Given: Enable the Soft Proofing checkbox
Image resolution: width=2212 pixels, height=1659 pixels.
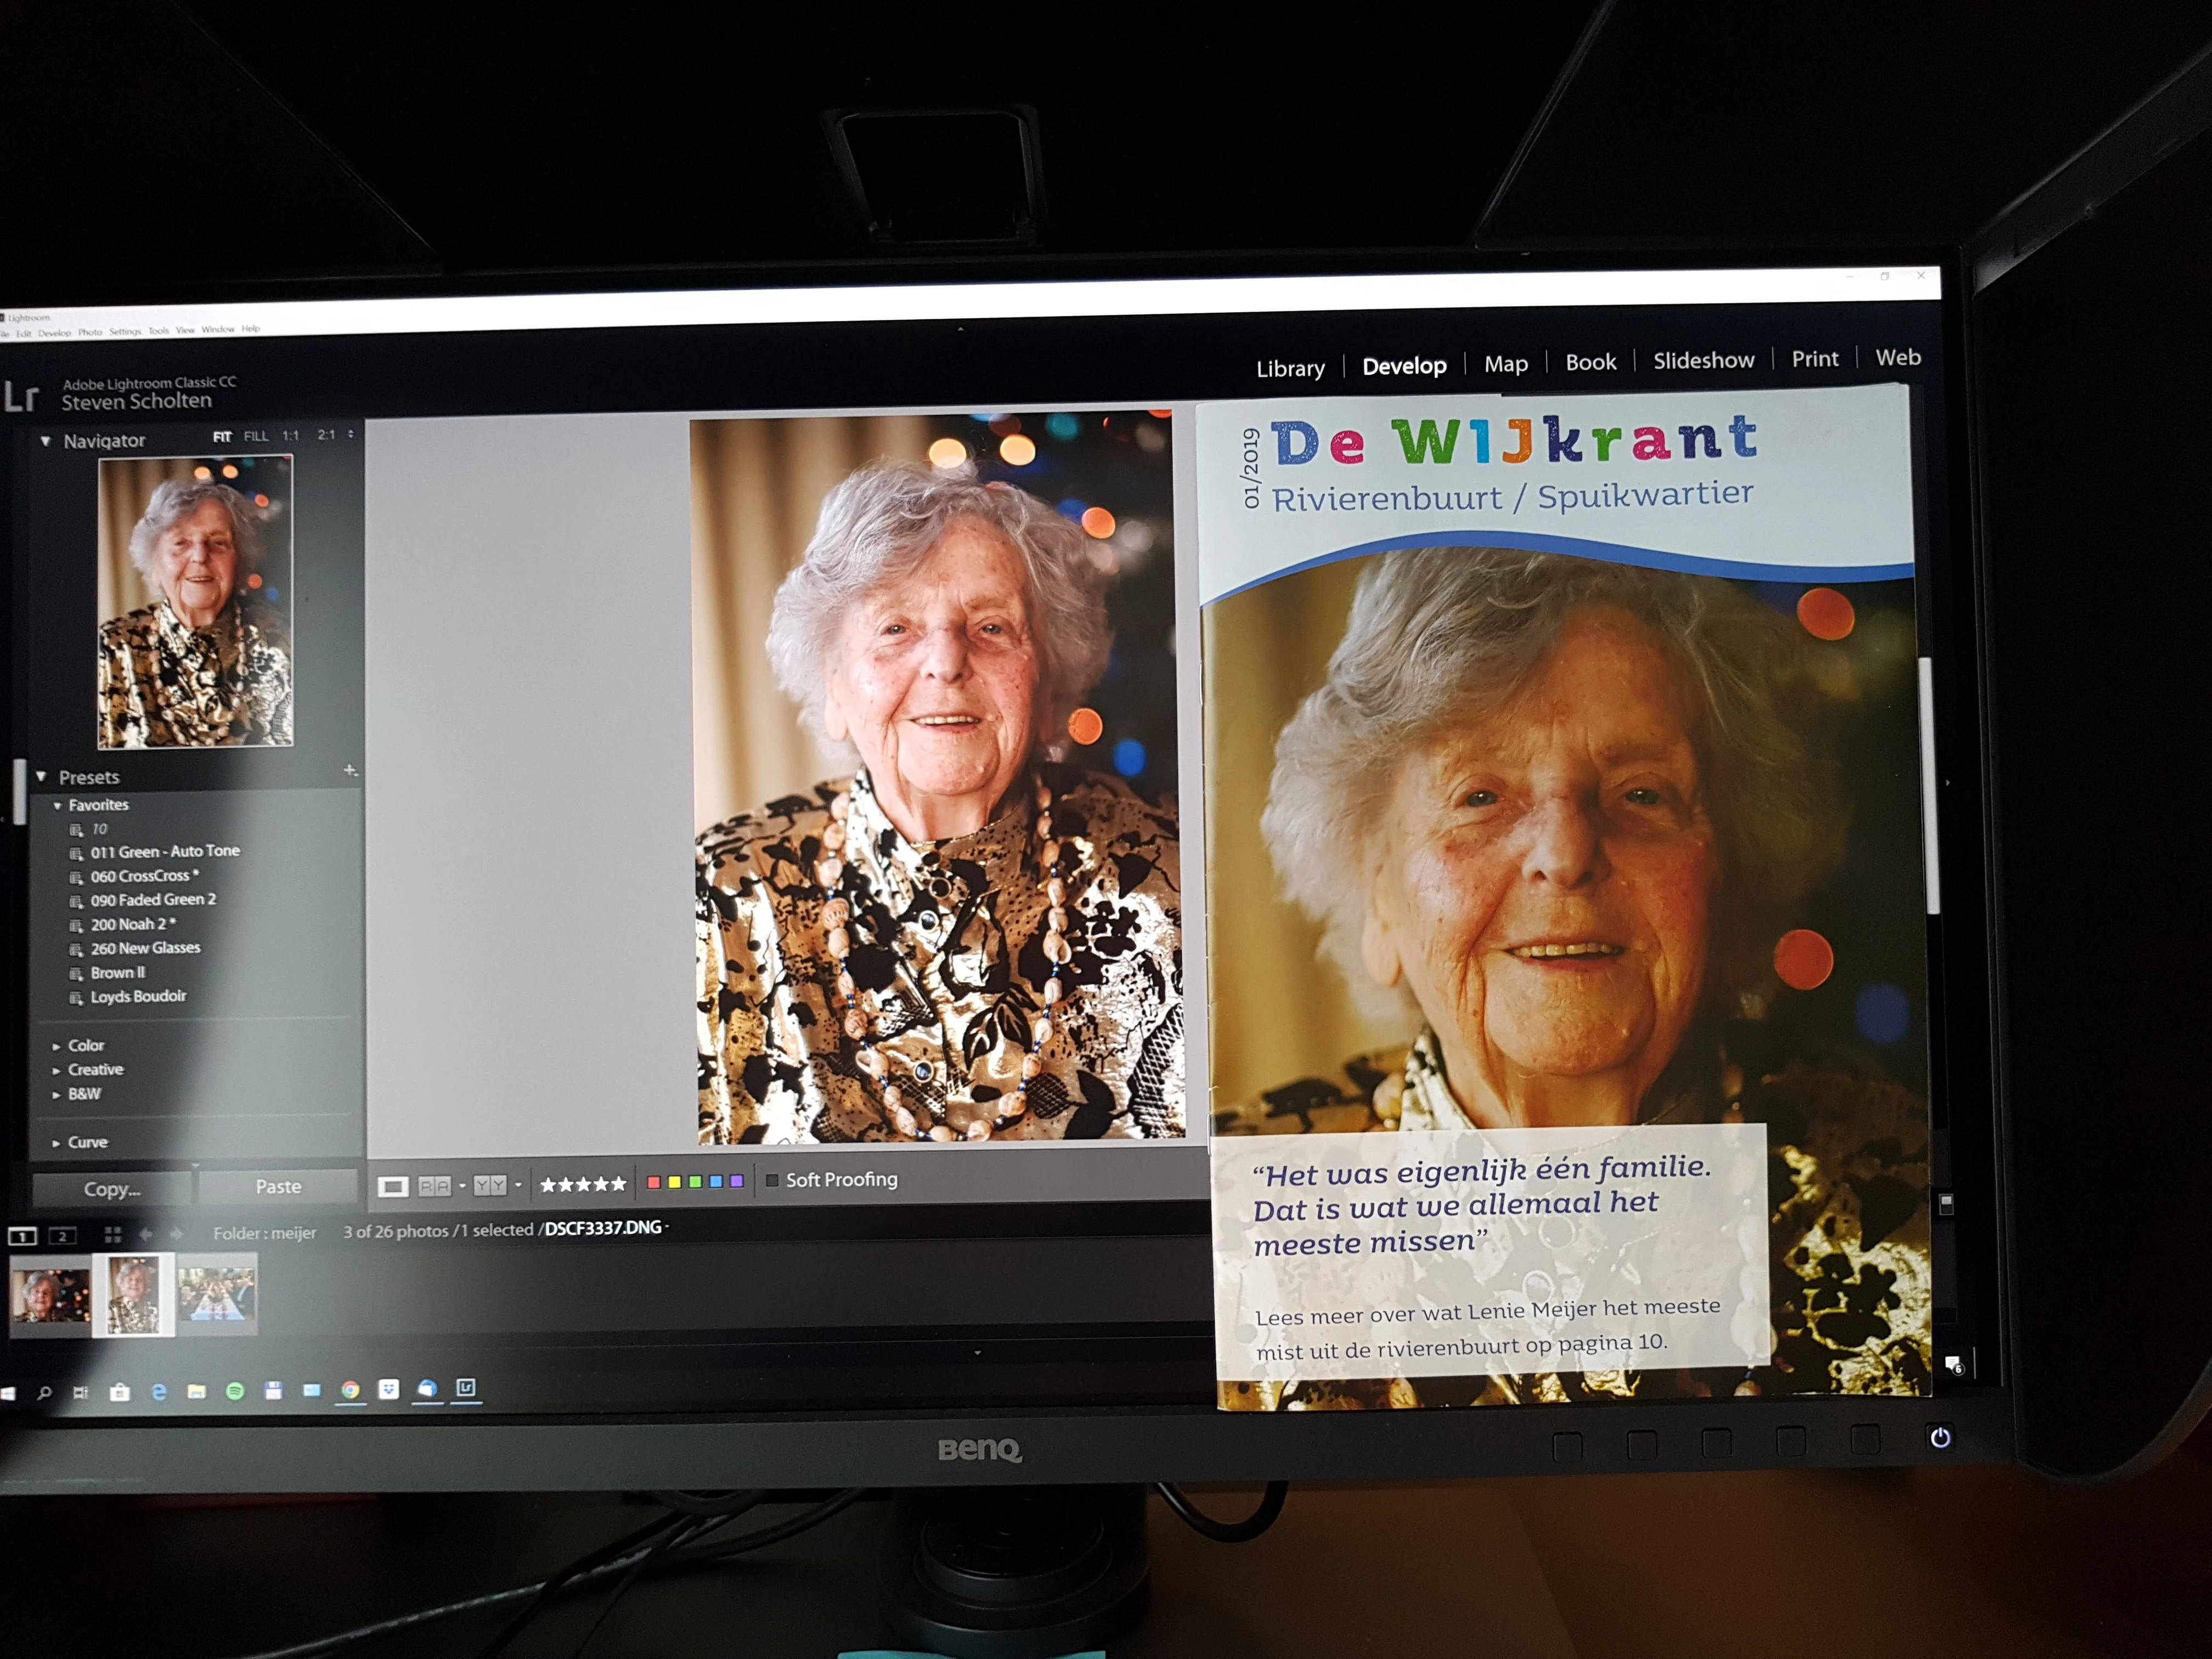Looking at the screenshot, I should [x=772, y=1181].
